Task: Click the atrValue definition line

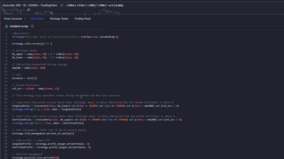Action: click(x=24, y=78)
